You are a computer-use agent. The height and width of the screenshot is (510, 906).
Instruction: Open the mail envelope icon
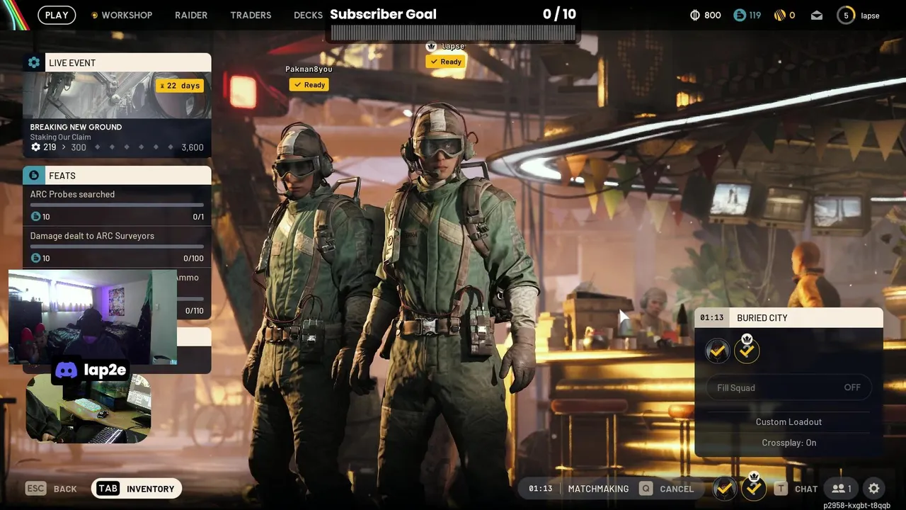[x=817, y=16]
